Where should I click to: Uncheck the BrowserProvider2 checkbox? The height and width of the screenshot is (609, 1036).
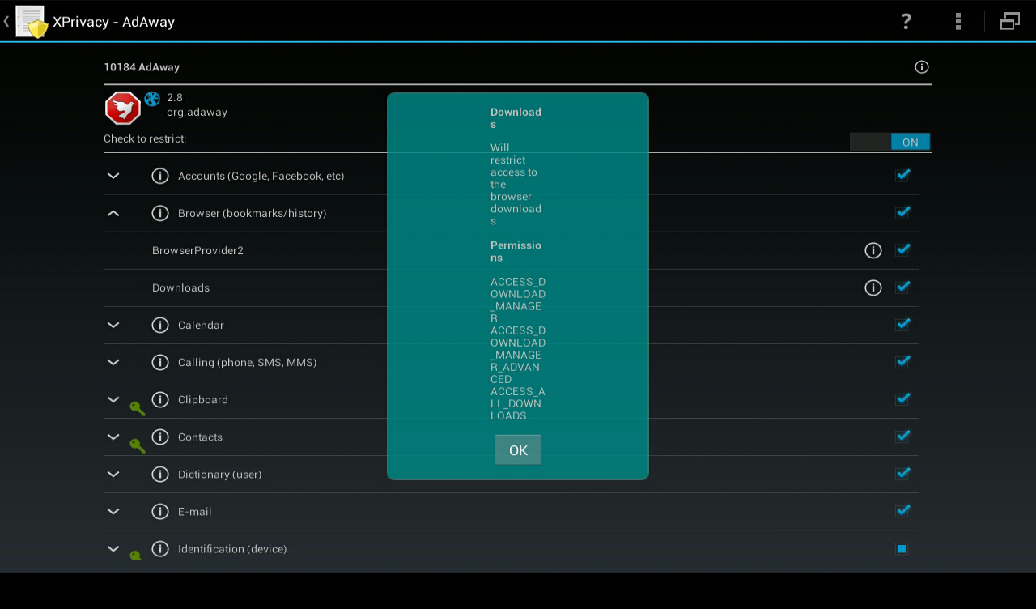[902, 249]
